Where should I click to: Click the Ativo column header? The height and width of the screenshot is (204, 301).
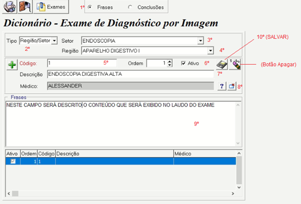(13, 154)
